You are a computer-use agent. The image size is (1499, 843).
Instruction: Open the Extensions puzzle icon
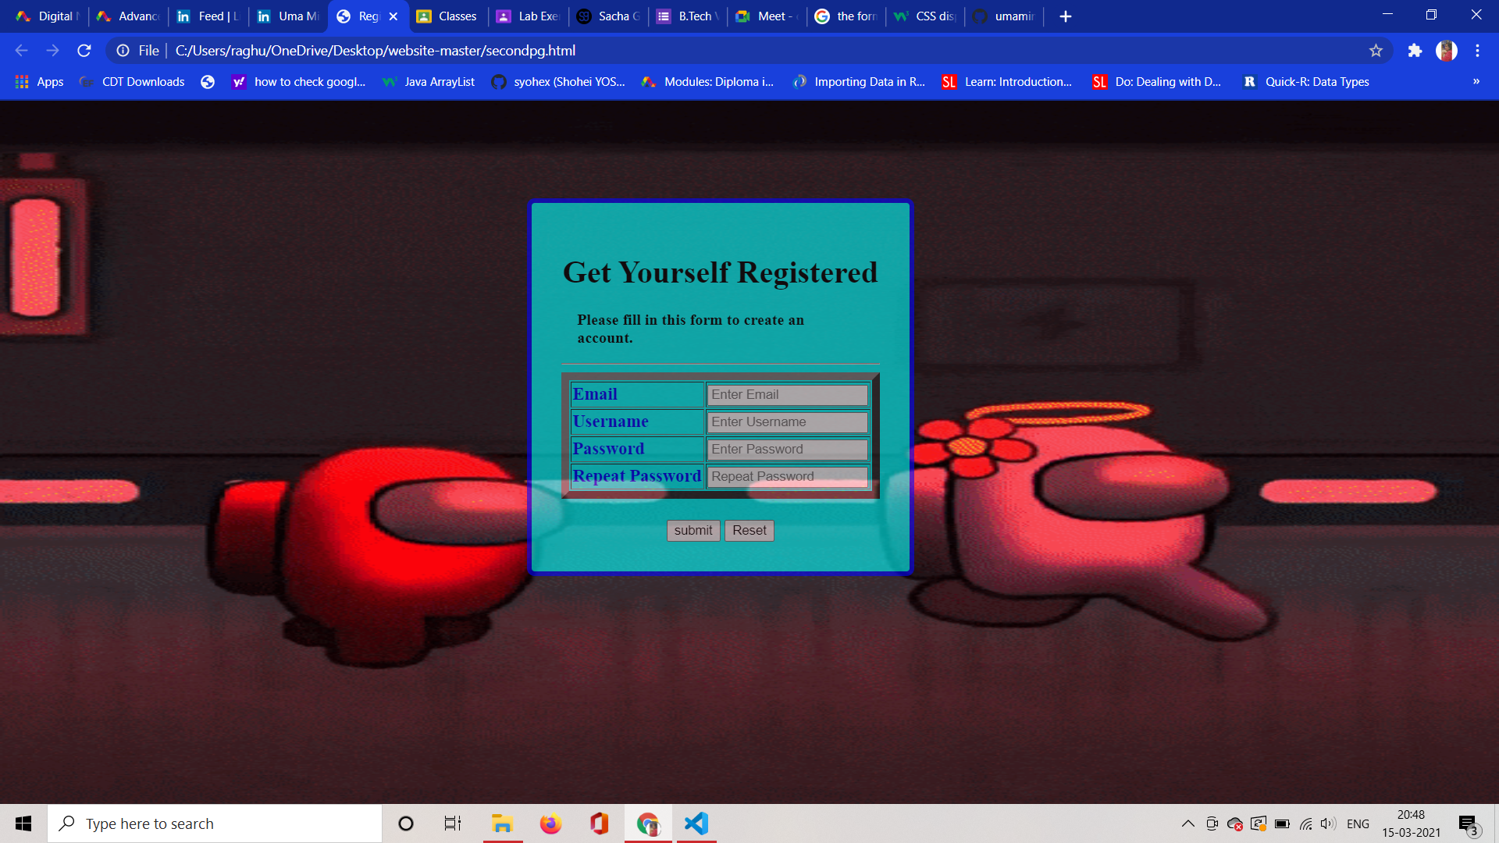[x=1415, y=50]
